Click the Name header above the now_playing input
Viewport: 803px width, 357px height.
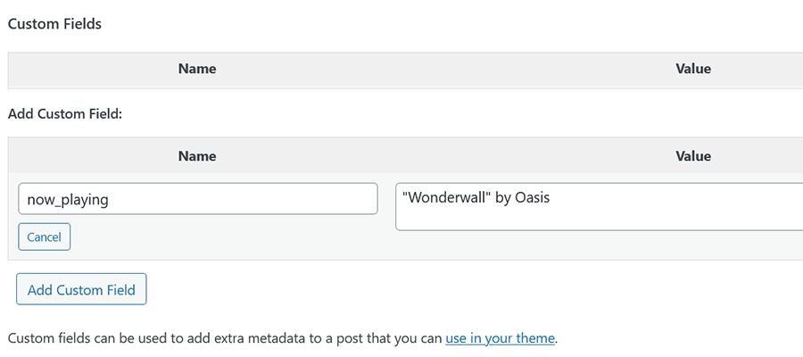coord(197,155)
